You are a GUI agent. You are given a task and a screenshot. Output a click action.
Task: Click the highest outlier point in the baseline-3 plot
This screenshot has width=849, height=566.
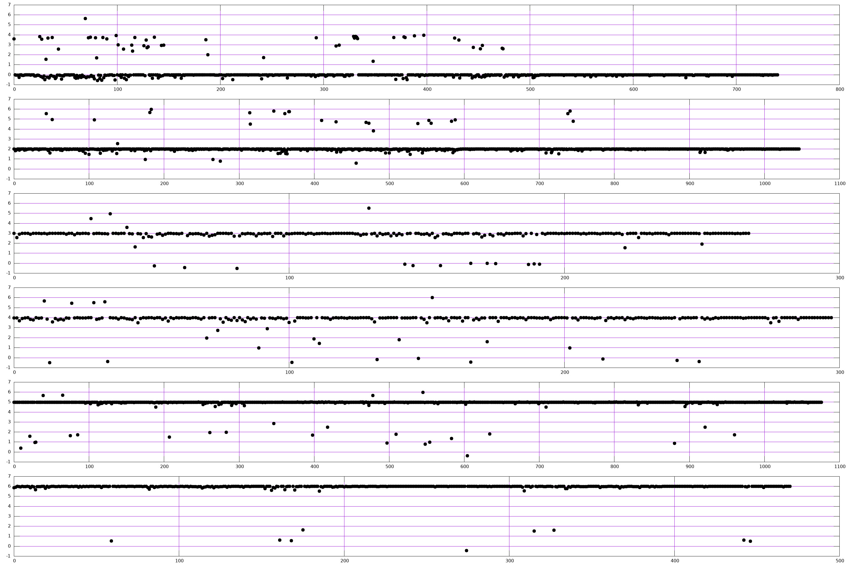(369, 208)
